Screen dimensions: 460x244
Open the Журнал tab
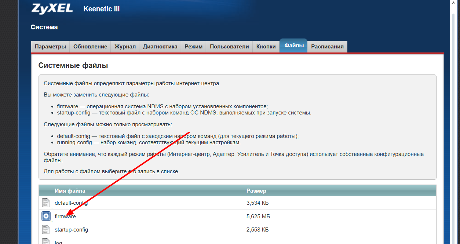coord(125,47)
